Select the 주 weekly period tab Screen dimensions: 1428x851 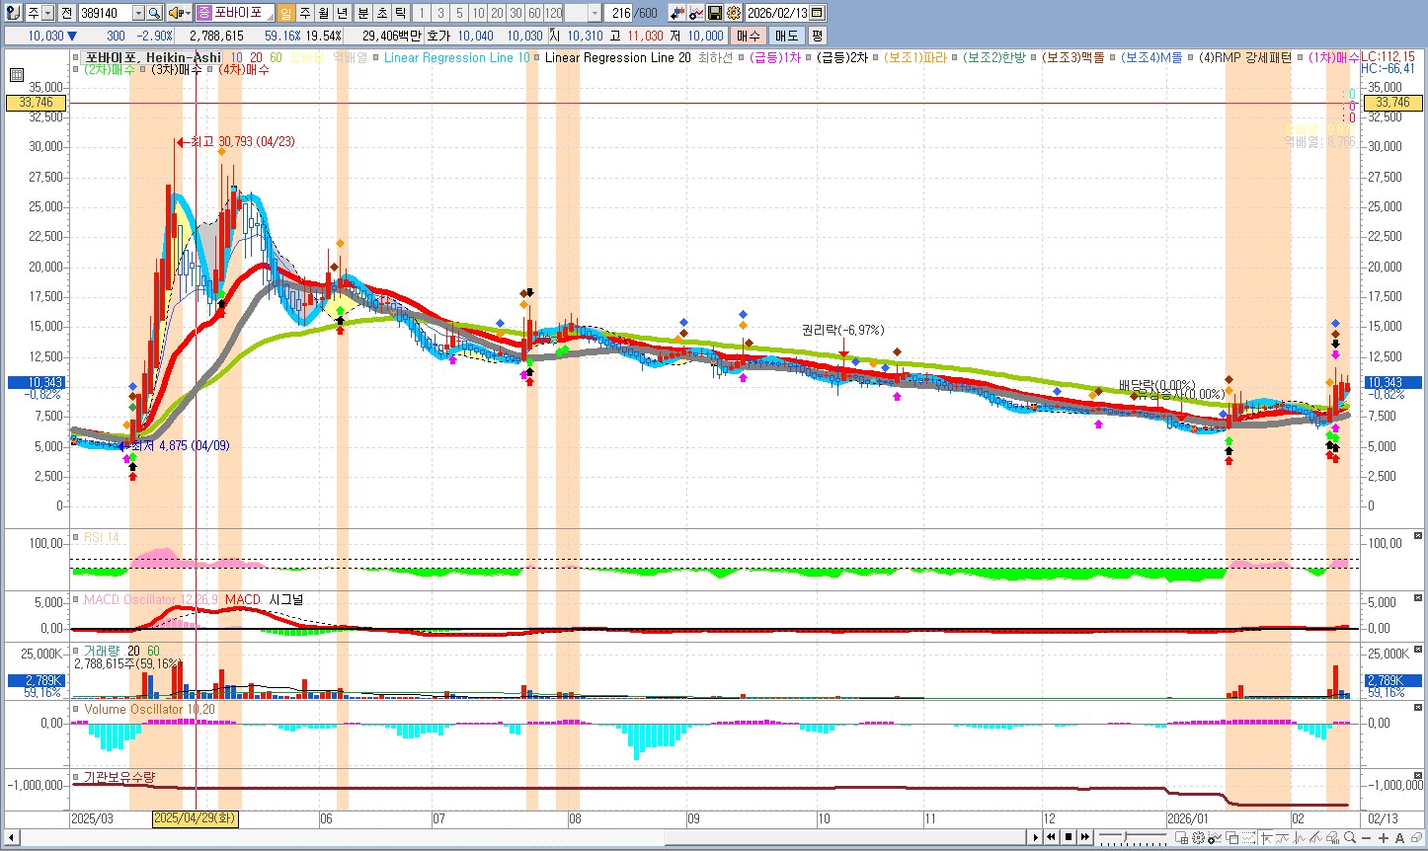[x=304, y=13]
